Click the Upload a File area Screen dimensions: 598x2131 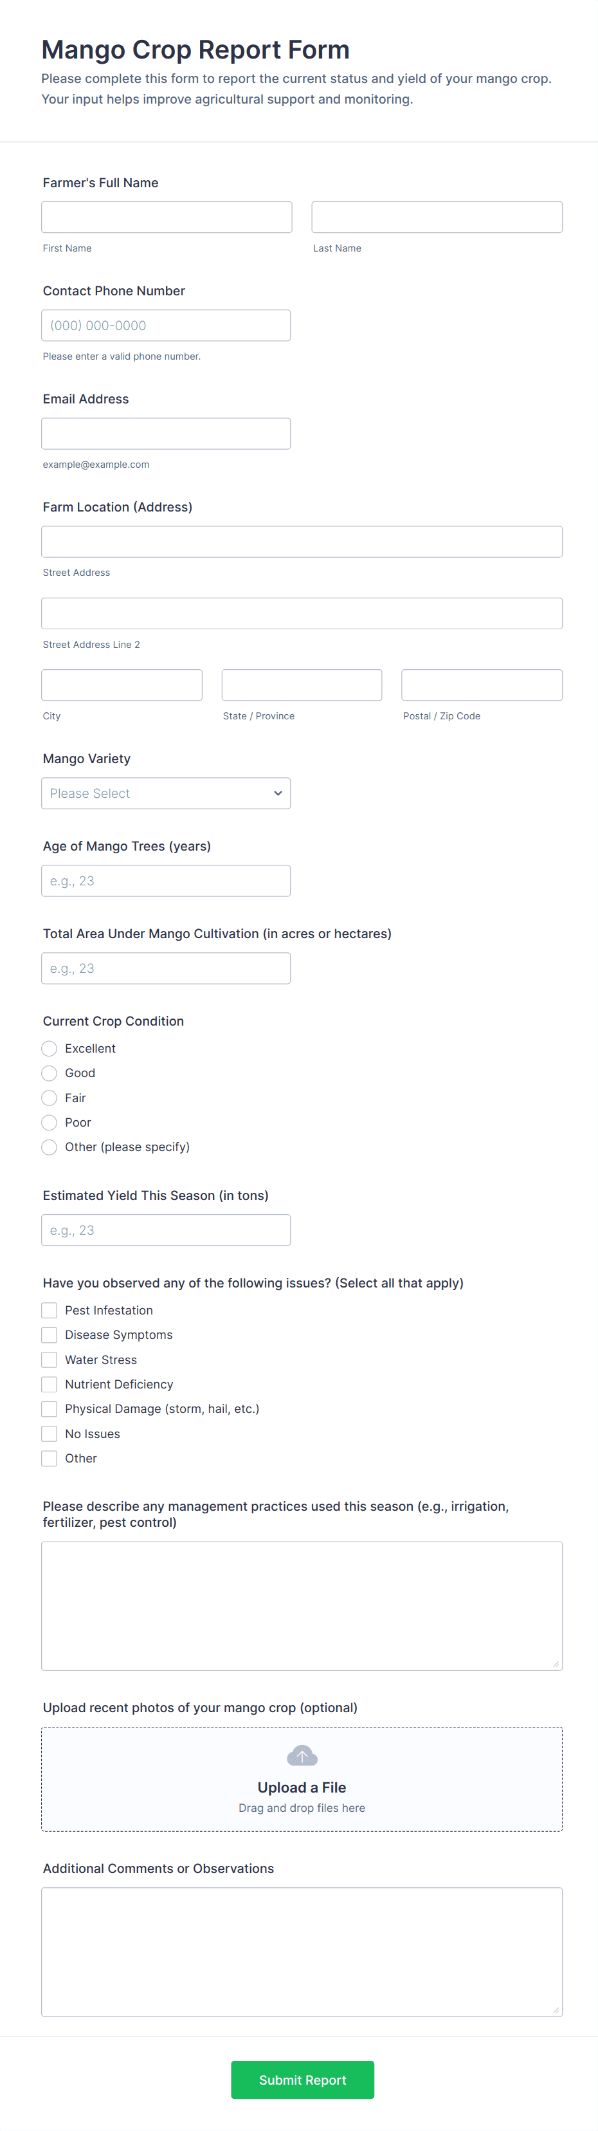[302, 1787]
